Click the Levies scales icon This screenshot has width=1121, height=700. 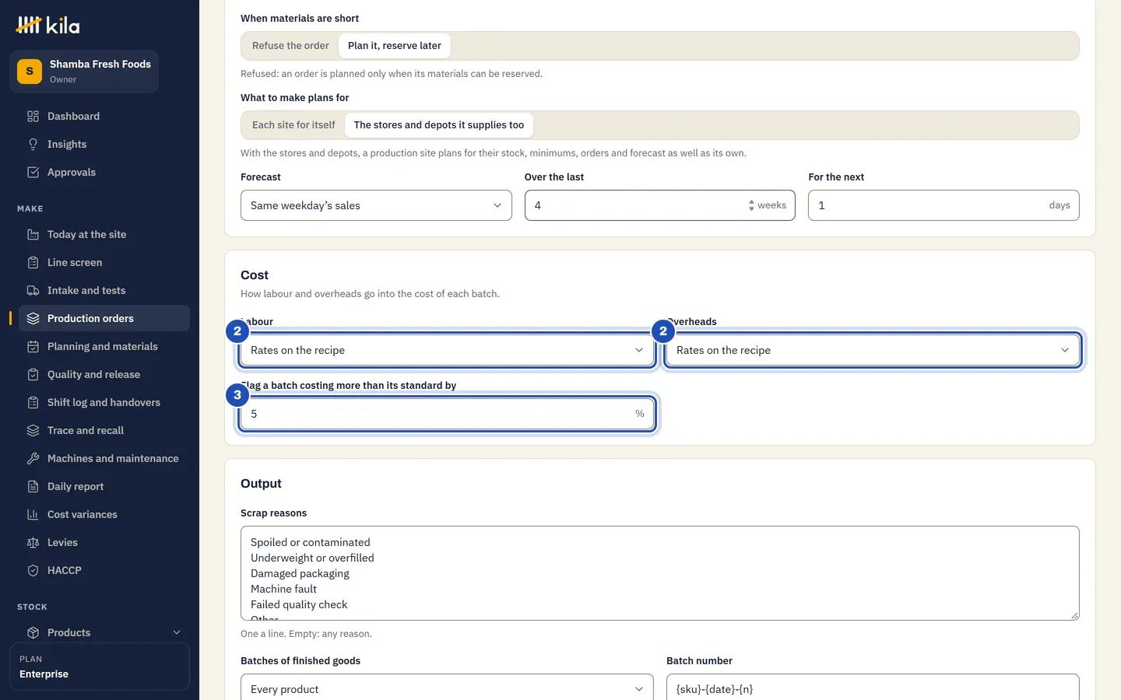point(33,542)
